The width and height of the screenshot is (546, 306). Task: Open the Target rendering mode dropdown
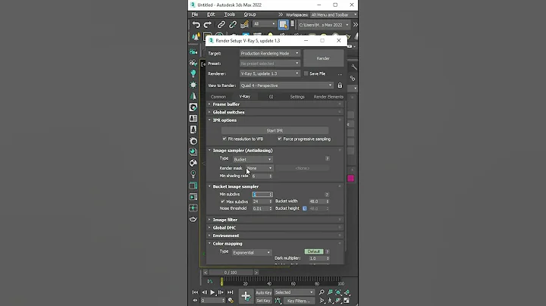[269, 53]
